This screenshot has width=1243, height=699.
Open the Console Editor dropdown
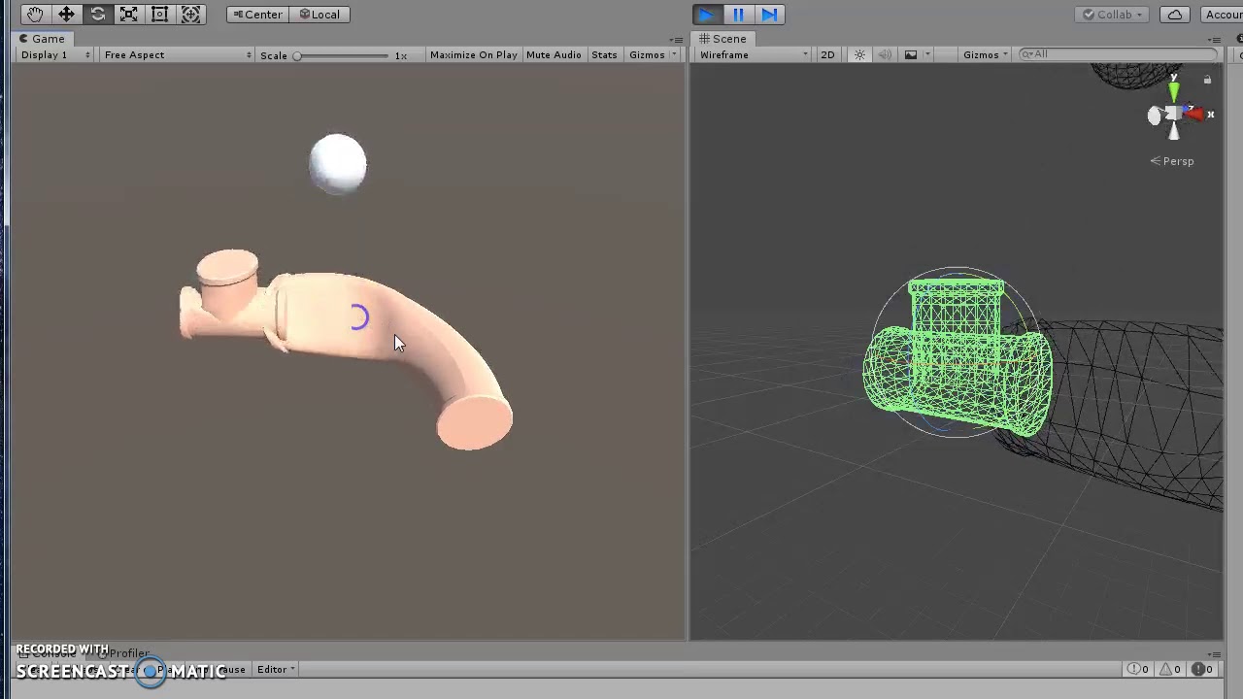click(276, 669)
